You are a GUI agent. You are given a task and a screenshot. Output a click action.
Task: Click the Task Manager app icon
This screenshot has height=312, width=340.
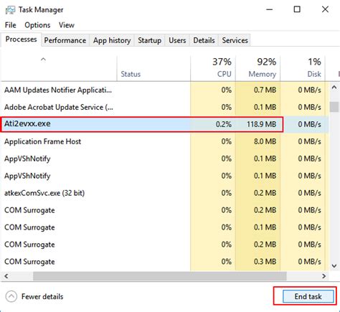click(10, 10)
